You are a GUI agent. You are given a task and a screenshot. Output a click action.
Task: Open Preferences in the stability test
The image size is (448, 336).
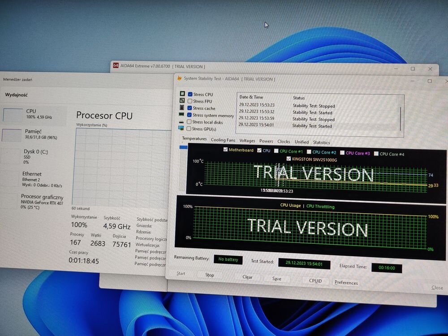pyautogui.click(x=346, y=283)
